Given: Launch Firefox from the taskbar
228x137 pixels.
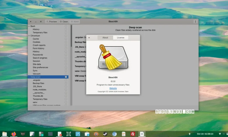Looking at the screenshot, I should tap(14, 134).
